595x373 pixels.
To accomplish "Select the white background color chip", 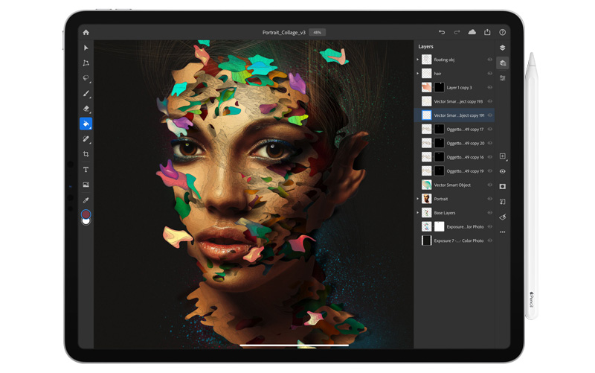I will (x=86, y=221).
